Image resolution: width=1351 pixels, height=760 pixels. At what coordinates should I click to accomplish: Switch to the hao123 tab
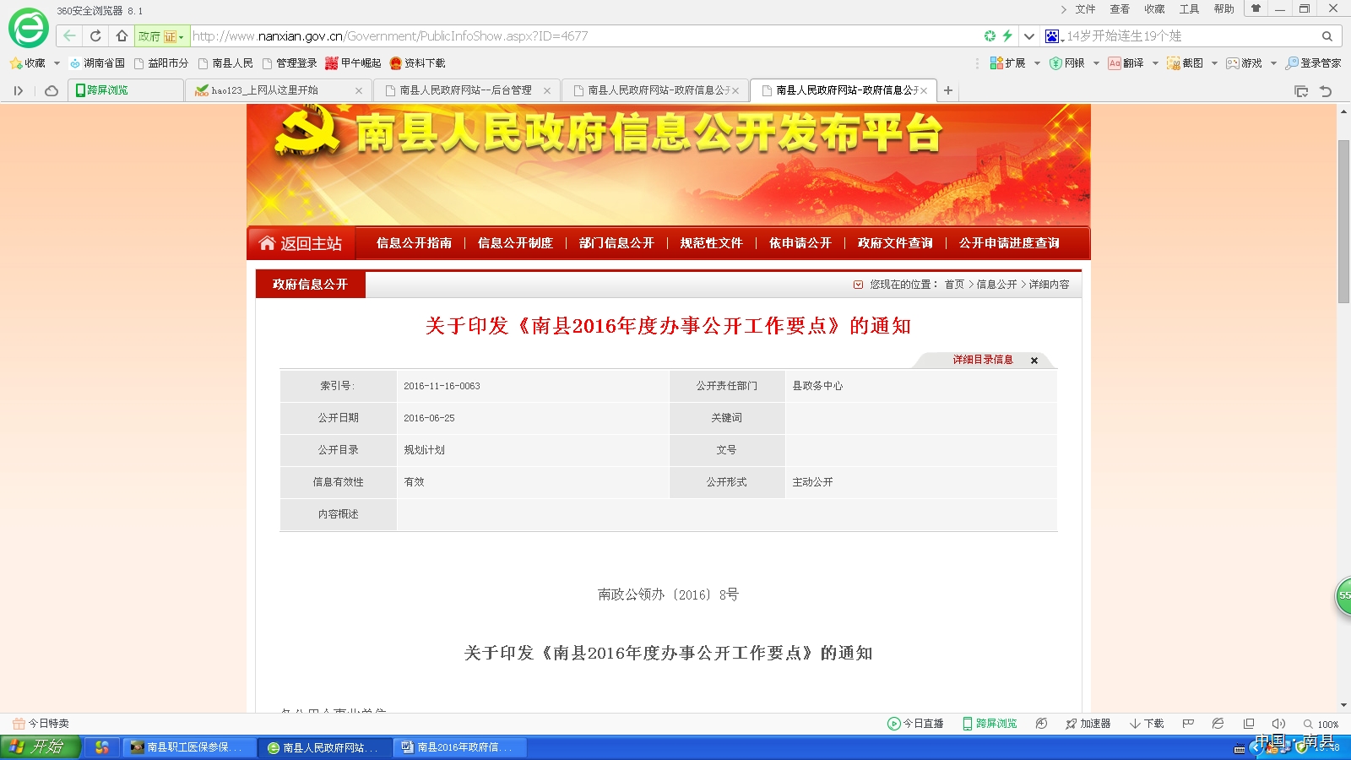[270, 90]
